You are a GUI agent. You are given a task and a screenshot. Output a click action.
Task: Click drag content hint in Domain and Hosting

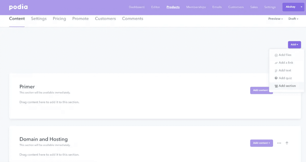tap(49, 155)
